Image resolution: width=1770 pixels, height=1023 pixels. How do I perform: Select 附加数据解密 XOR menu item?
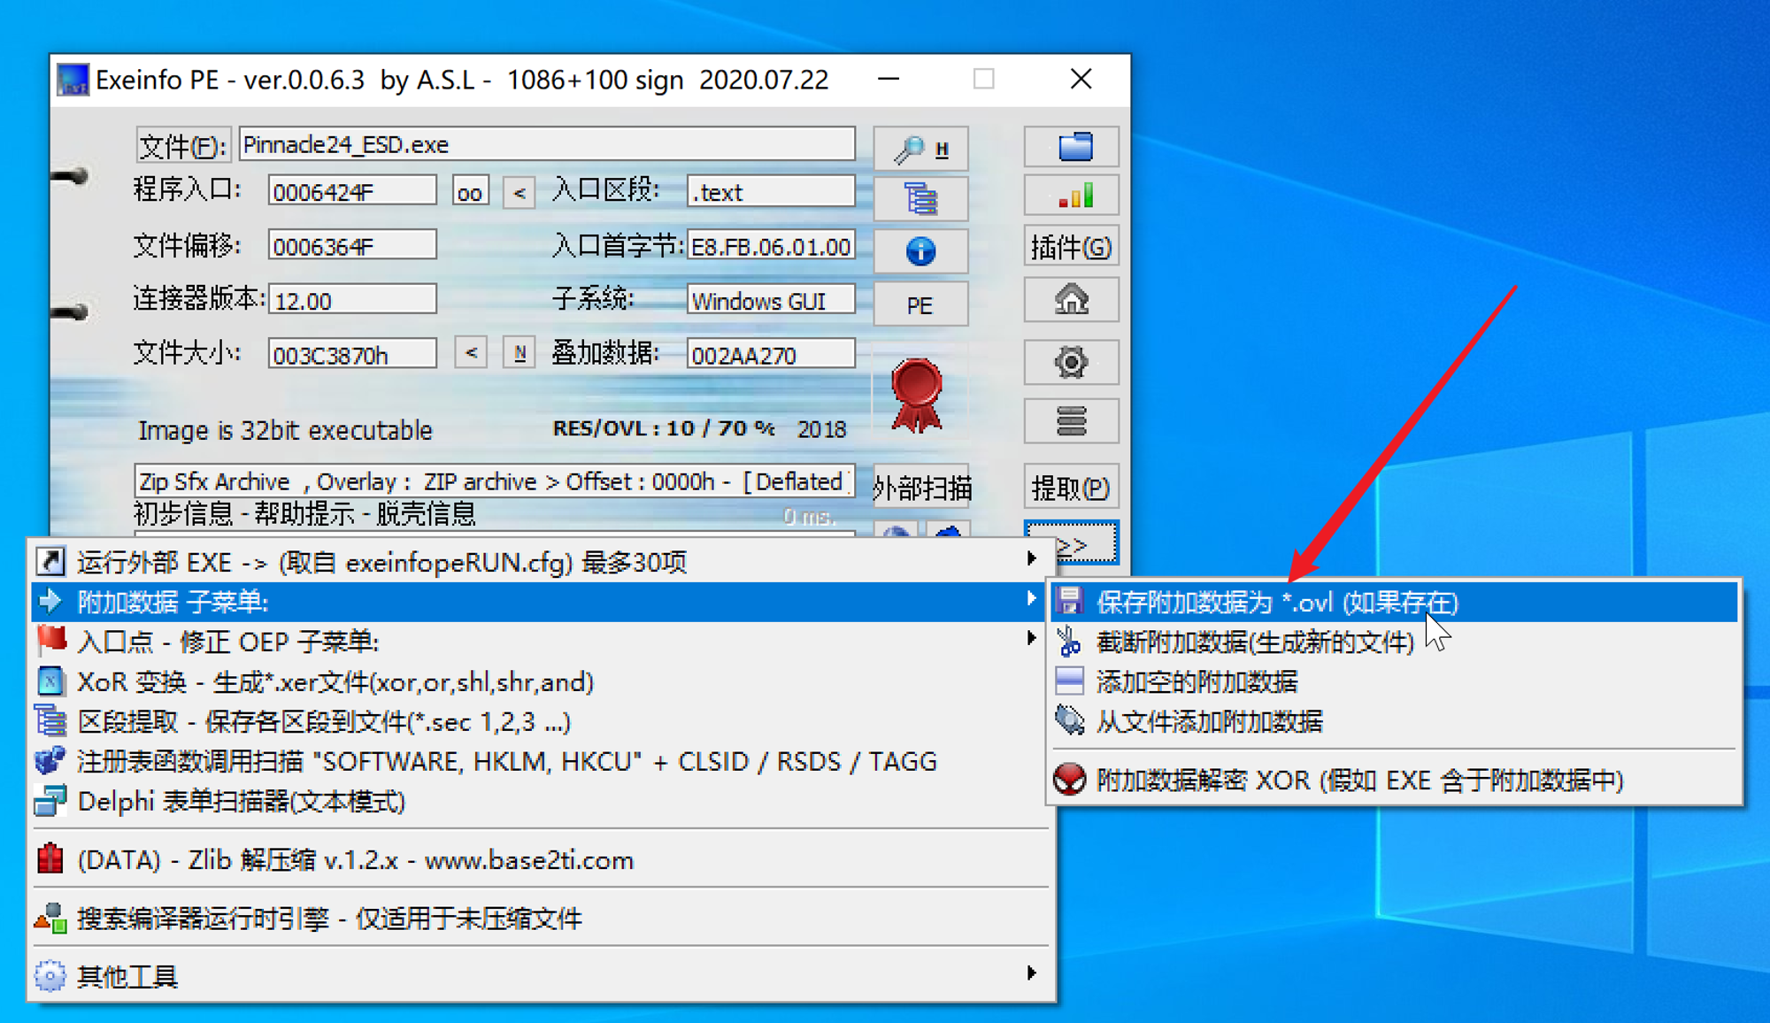pos(1394,780)
